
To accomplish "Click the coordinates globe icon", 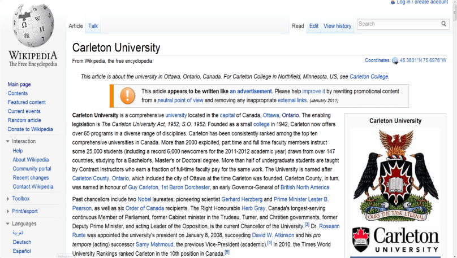I will (x=395, y=60).
